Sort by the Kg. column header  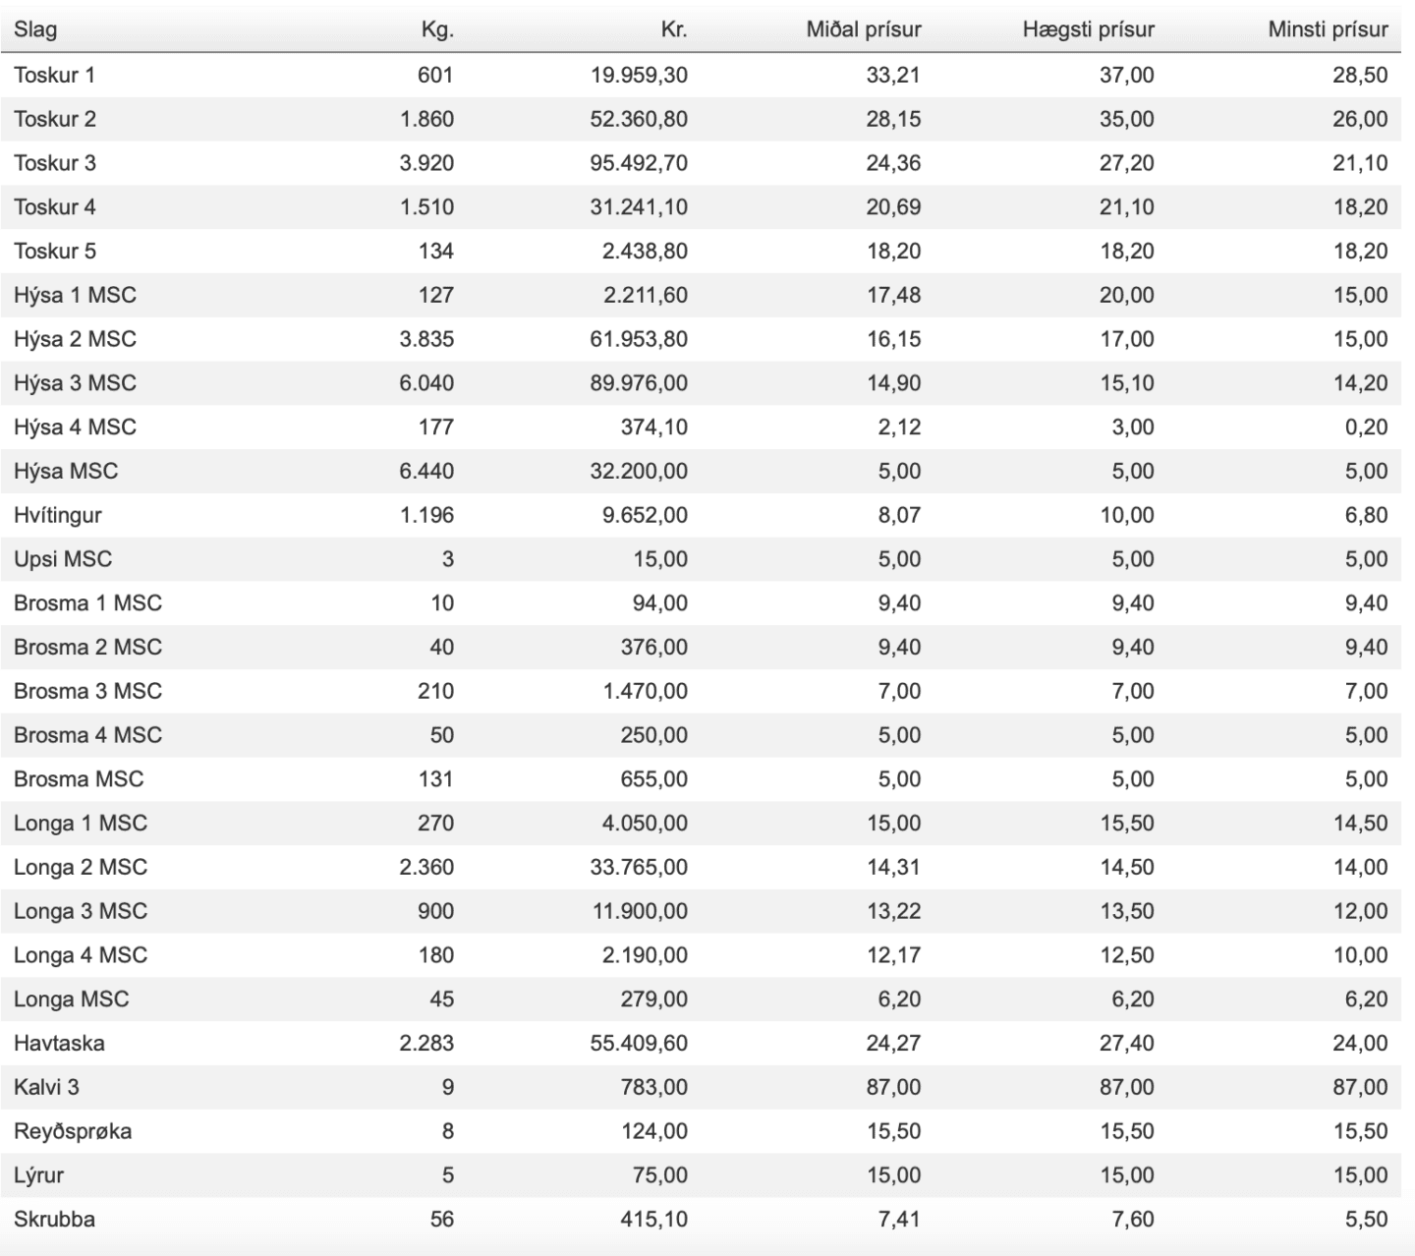(x=437, y=29)
